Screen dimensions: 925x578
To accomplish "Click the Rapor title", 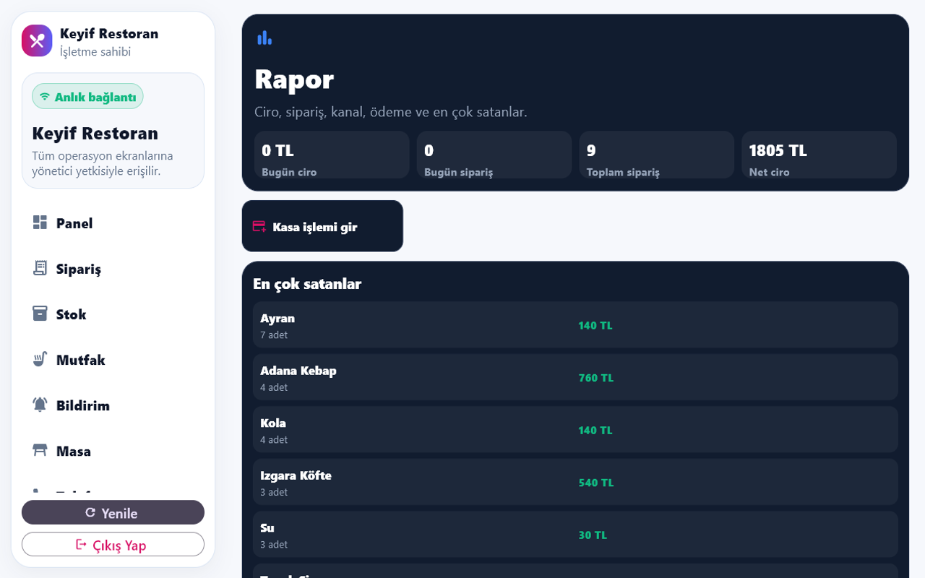I will [294, 79].
